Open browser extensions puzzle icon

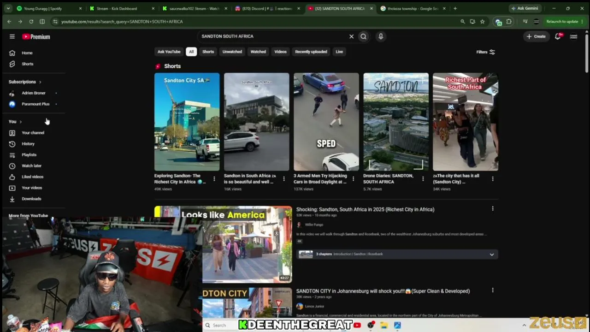click(x=509, y=22)
